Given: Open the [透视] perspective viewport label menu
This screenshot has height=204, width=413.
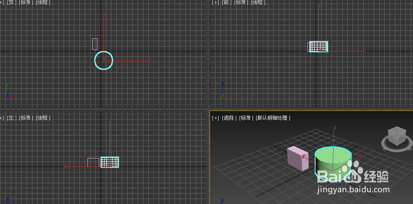Looking at the screenshot, I should click(229, 118).
